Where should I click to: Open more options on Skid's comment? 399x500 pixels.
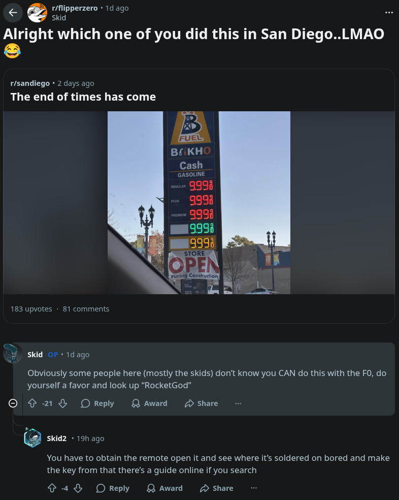pyautogui.click(x=238, y=403)
